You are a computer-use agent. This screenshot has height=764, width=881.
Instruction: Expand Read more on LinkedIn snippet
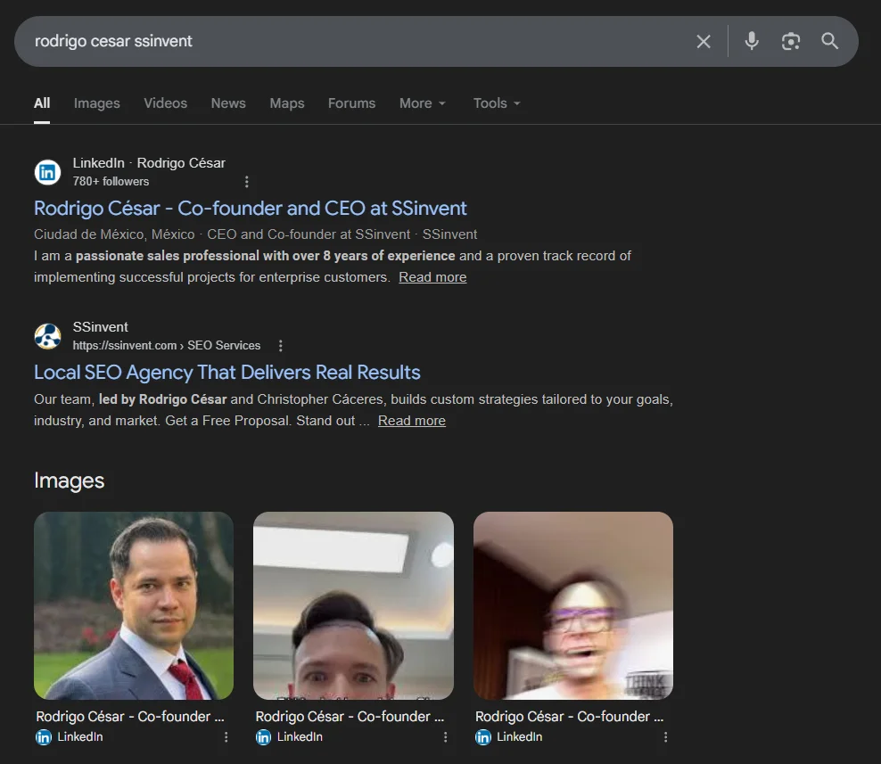[x=432, y=277]
